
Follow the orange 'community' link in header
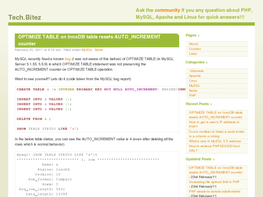coord(167,10)
